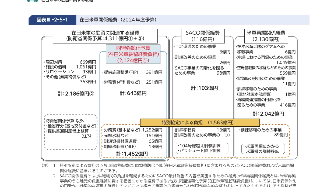
Task: Click the bracketed line 米軍機の訓練移転
Action: (x=263, y=151)
